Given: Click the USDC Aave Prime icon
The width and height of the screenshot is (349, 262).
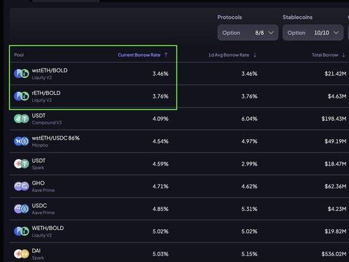Looking at the screenshot, I should [22, 209].
